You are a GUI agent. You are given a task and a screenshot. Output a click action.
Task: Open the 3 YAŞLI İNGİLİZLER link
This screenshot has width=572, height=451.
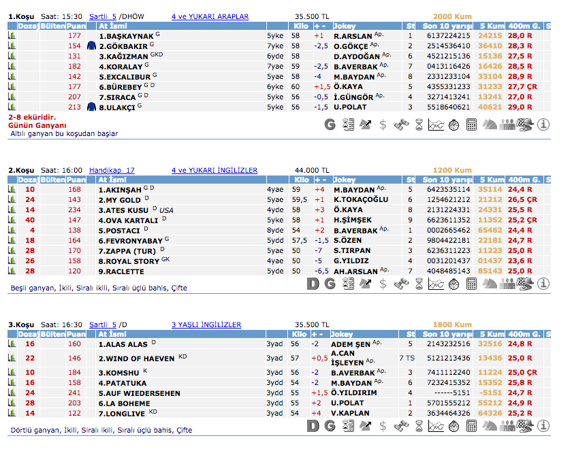(x=206, y=324)
